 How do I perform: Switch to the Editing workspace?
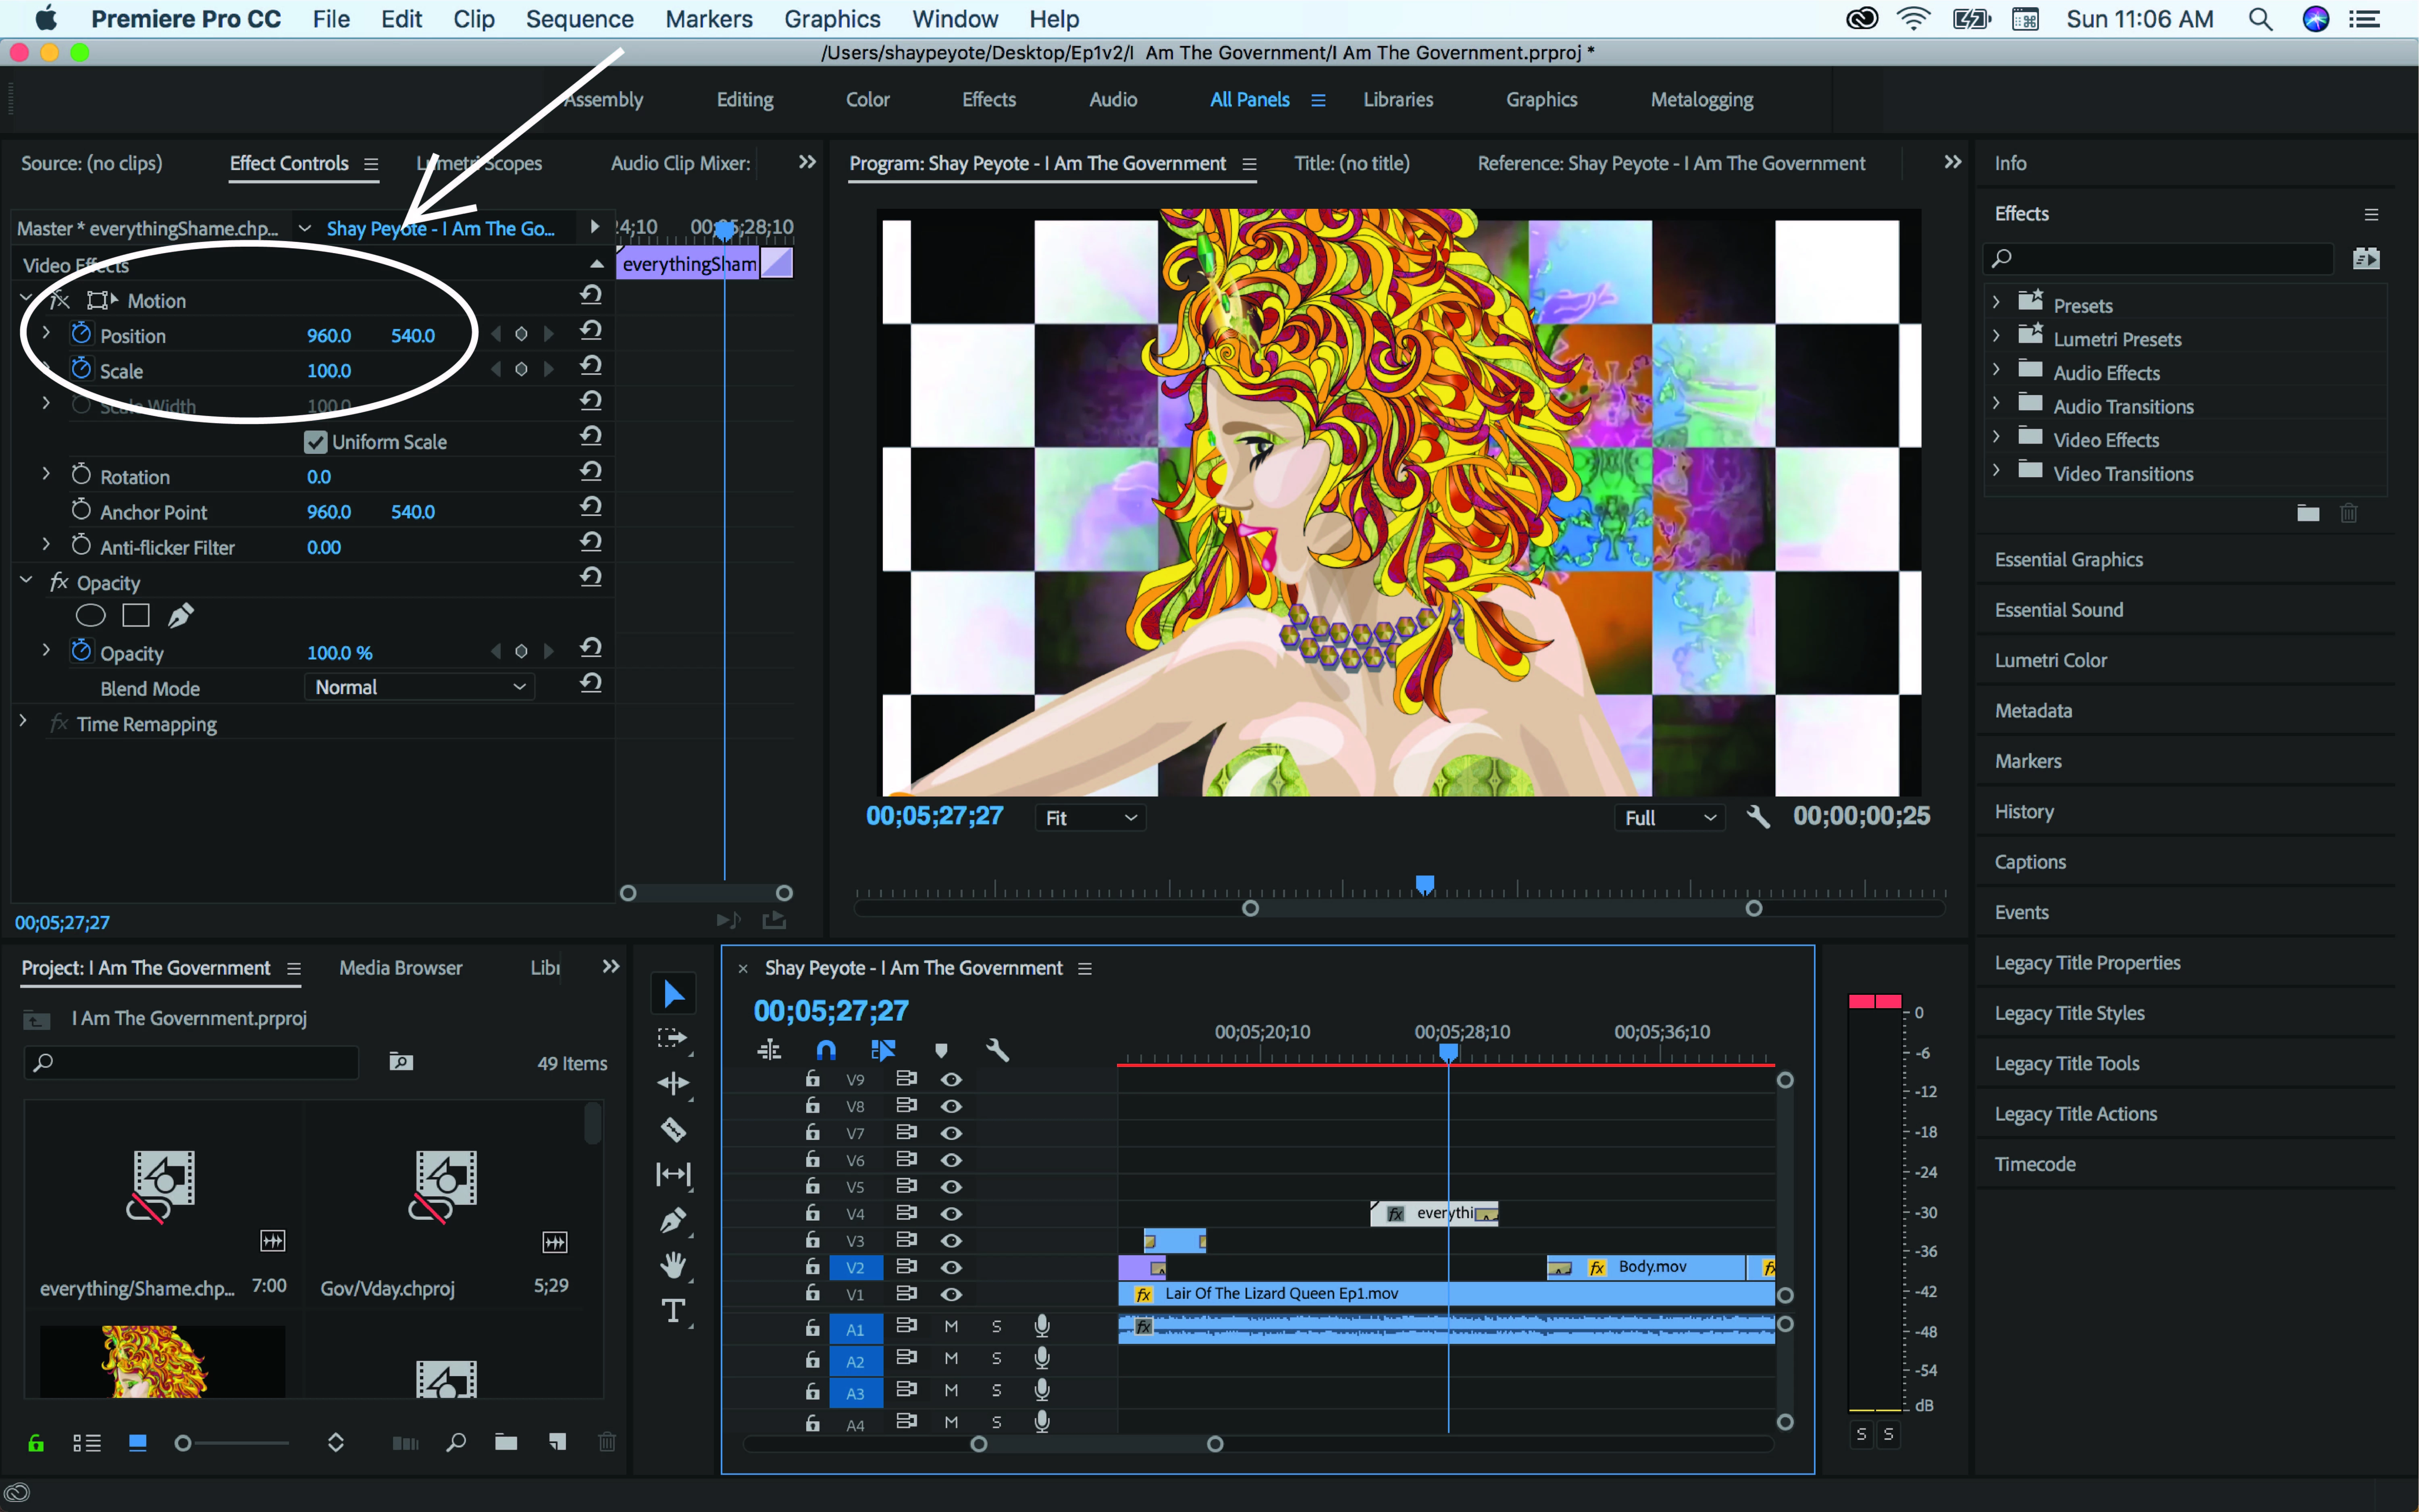click(x=745, y=100)
